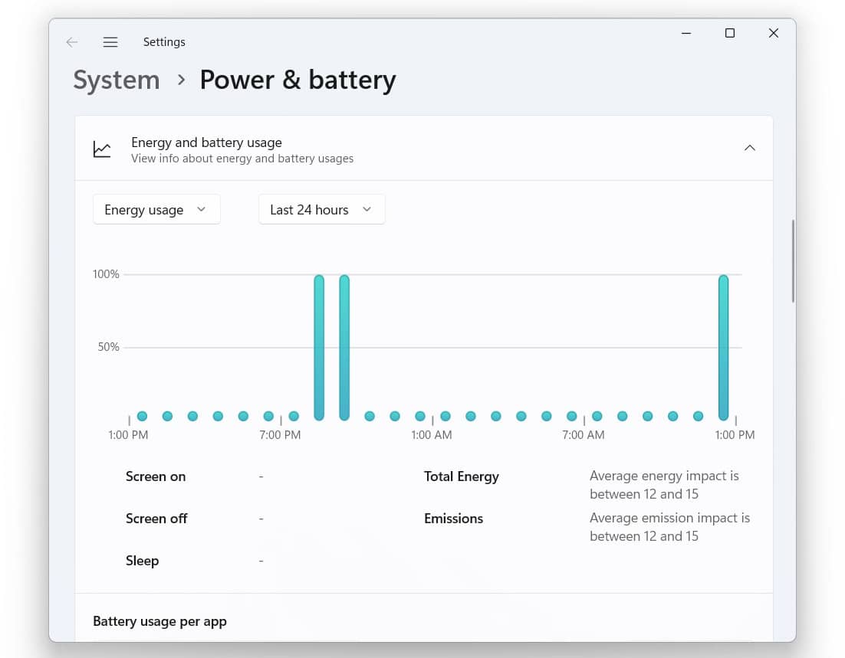Open the hamburger navigation menu

[x=110, y=42]
